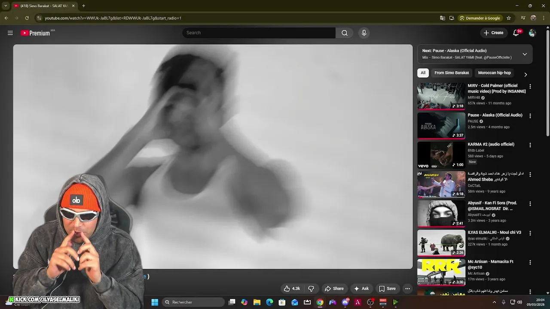Click Demander à Google button
The height and width of the screenshot is (309, 550).
(480, 18)
